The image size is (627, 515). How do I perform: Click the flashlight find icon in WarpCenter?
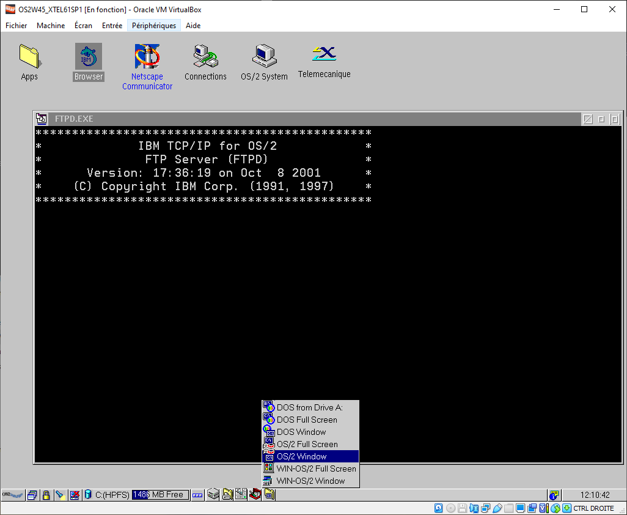(x=60, y=495)
